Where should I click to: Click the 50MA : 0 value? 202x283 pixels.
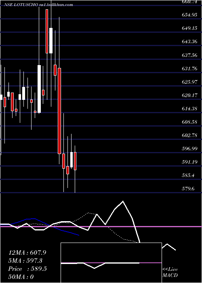21,277
